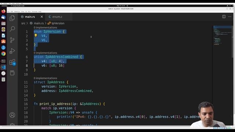Click the Visual Studio Code dock icon
Viewport: 235px width, 132px height.
3,67
